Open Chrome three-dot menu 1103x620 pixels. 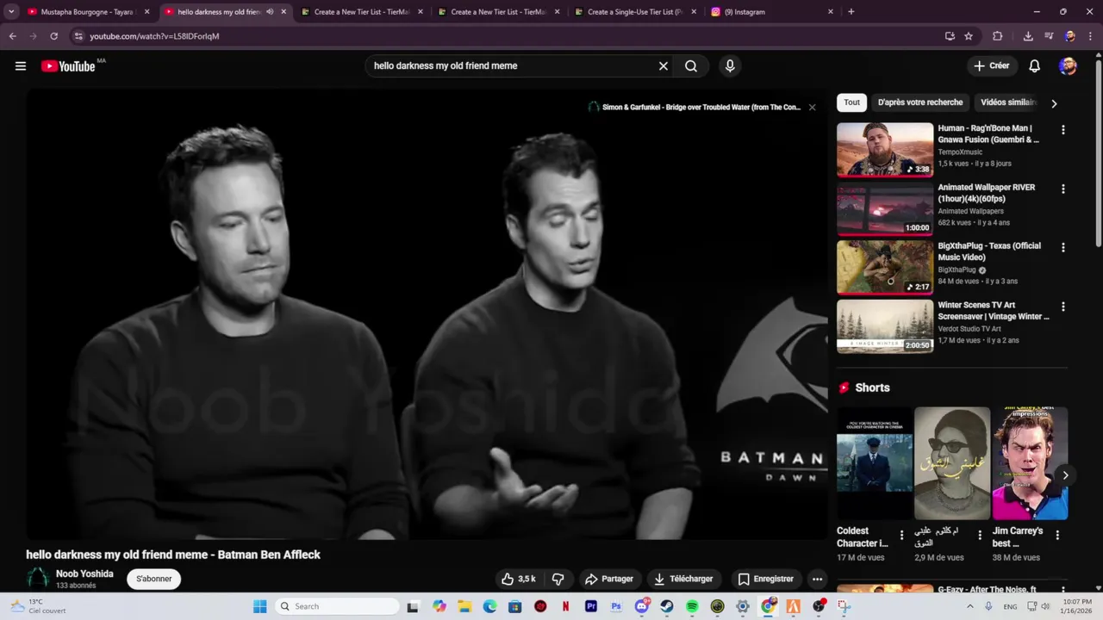[1090, 36]
